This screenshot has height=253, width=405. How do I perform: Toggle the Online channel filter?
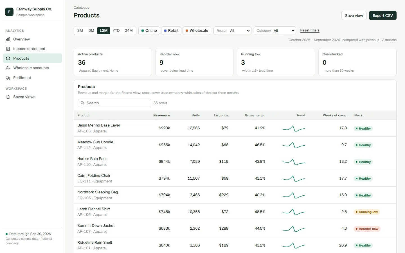click(149, 31)
